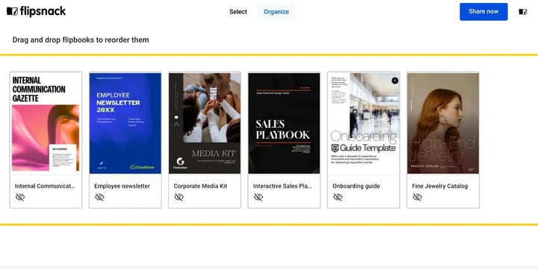Toggle visibility of Fine Jewelry Catalog
538x269 pixels.
point(417,197)
